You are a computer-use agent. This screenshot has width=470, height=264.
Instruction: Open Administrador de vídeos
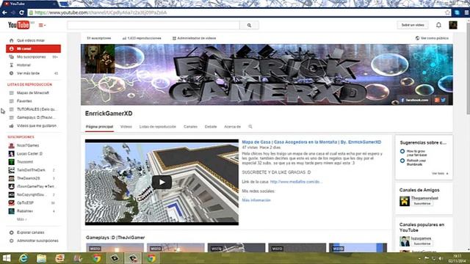(x=194, y=38)
